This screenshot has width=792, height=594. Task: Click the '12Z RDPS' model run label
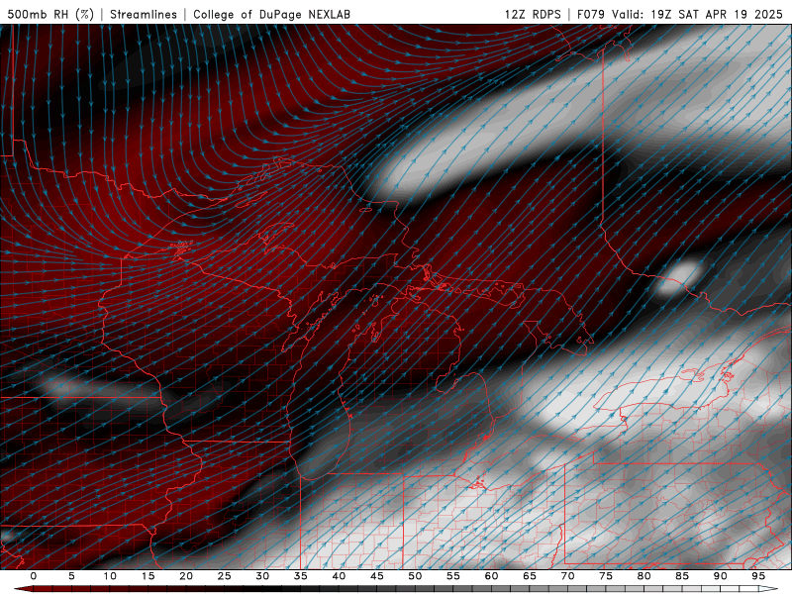pos(533,14)
